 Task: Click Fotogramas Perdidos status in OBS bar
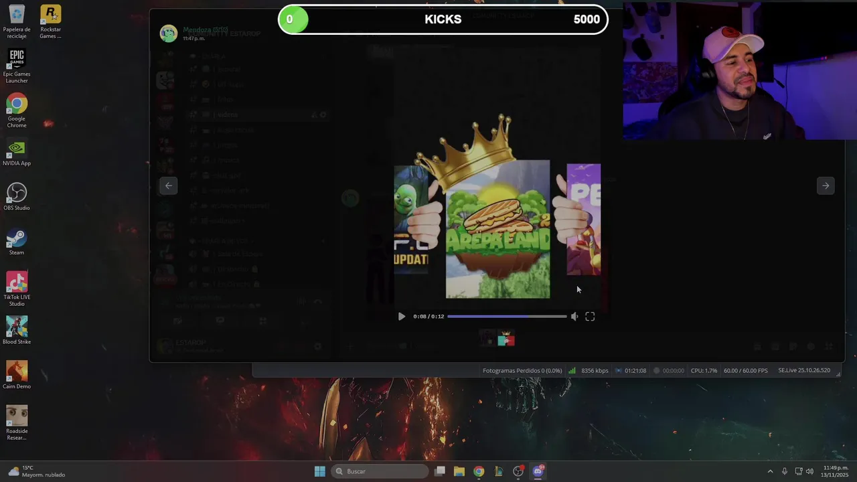point(522,371)
